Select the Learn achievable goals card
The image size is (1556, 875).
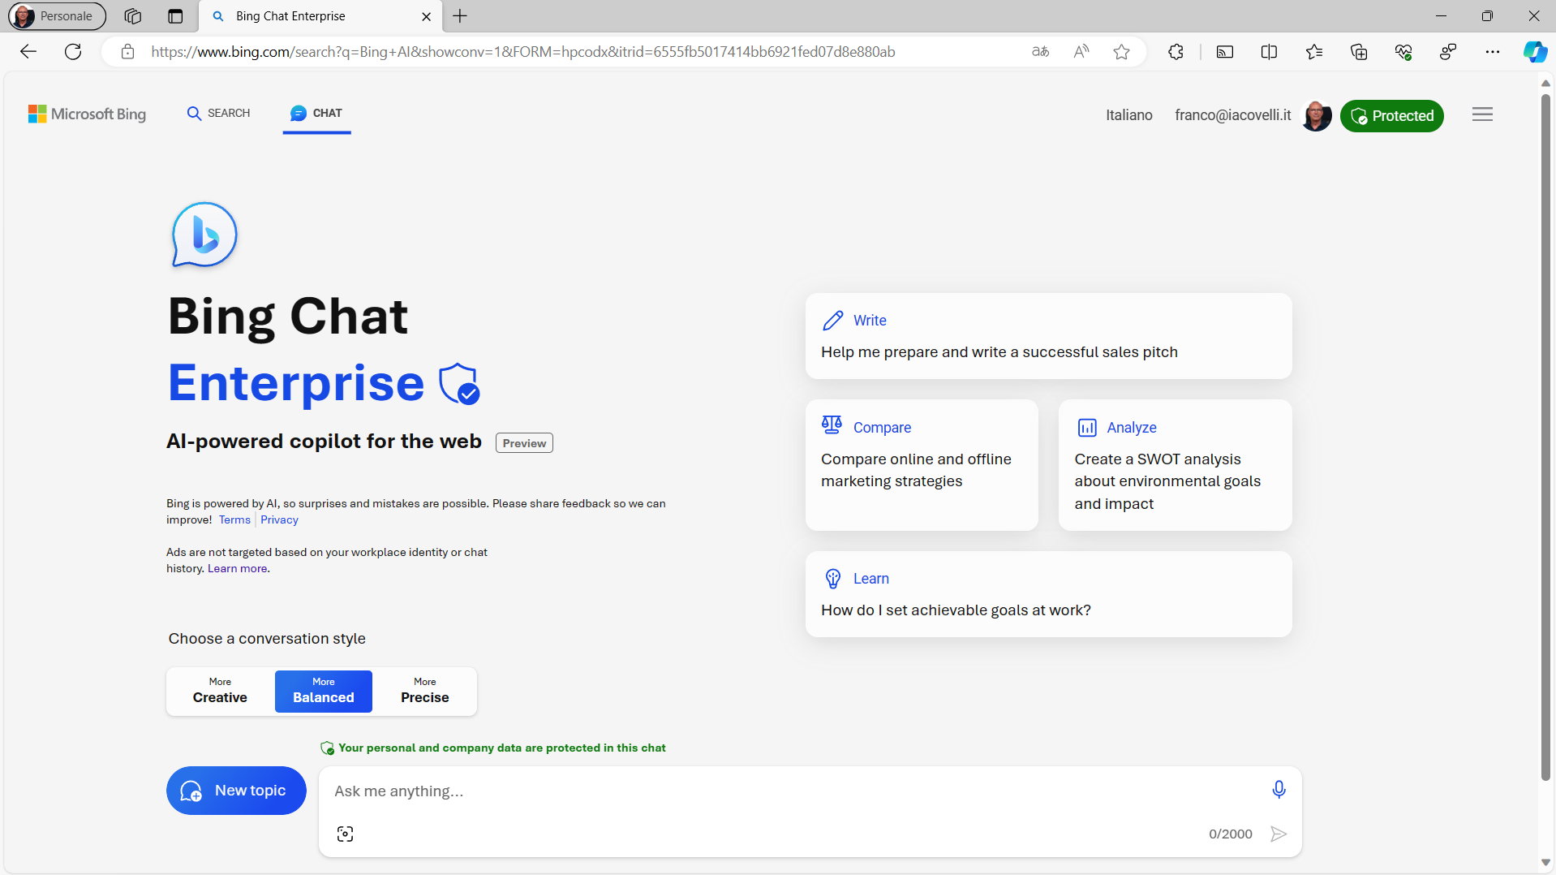[x=1048, y=594]
